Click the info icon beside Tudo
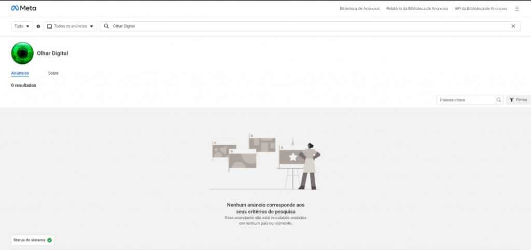 (38, 26)
